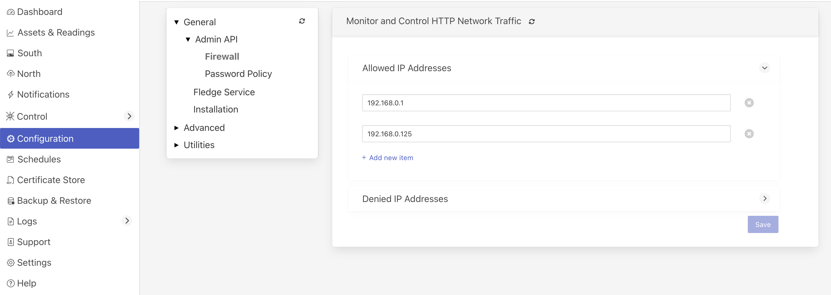Viewport: 831px width, 295px height.
Task: Open Backup & Restore database icon
Action: point(11,200)
